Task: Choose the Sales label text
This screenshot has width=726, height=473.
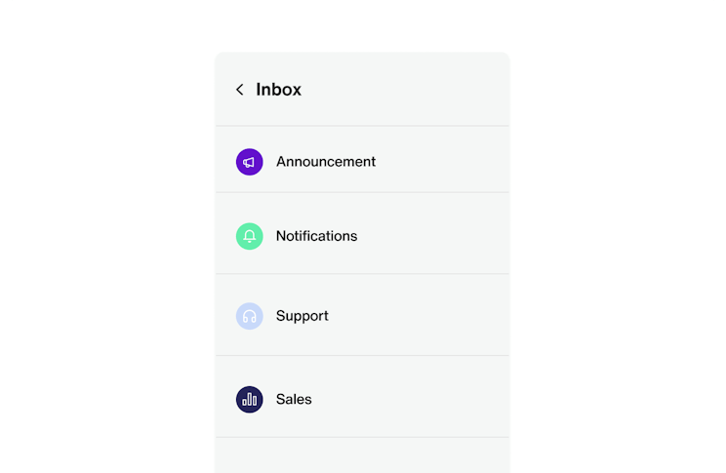Action: click(x=294, y=399)
